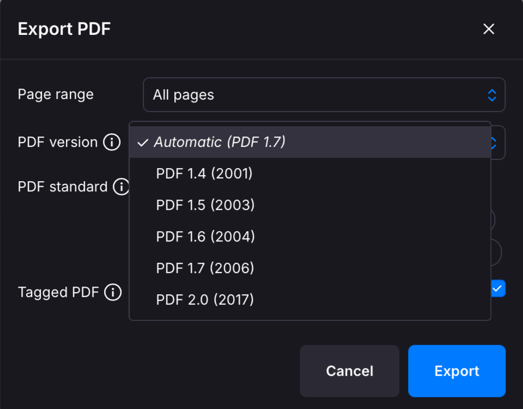Click the Page range up-down chevron arrows

pyautogui.click(x=491, y=95)
